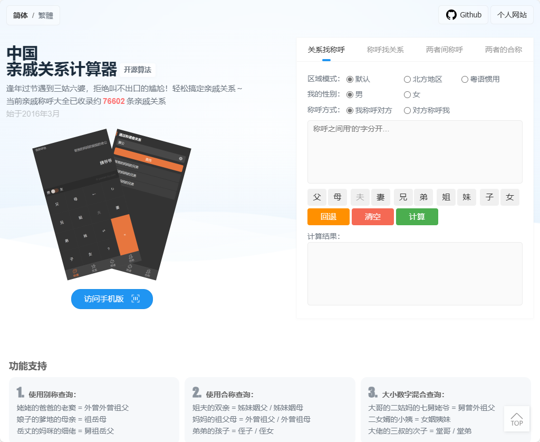
Task: Open the 个人网站 link
Action: [x=512, y=15]
